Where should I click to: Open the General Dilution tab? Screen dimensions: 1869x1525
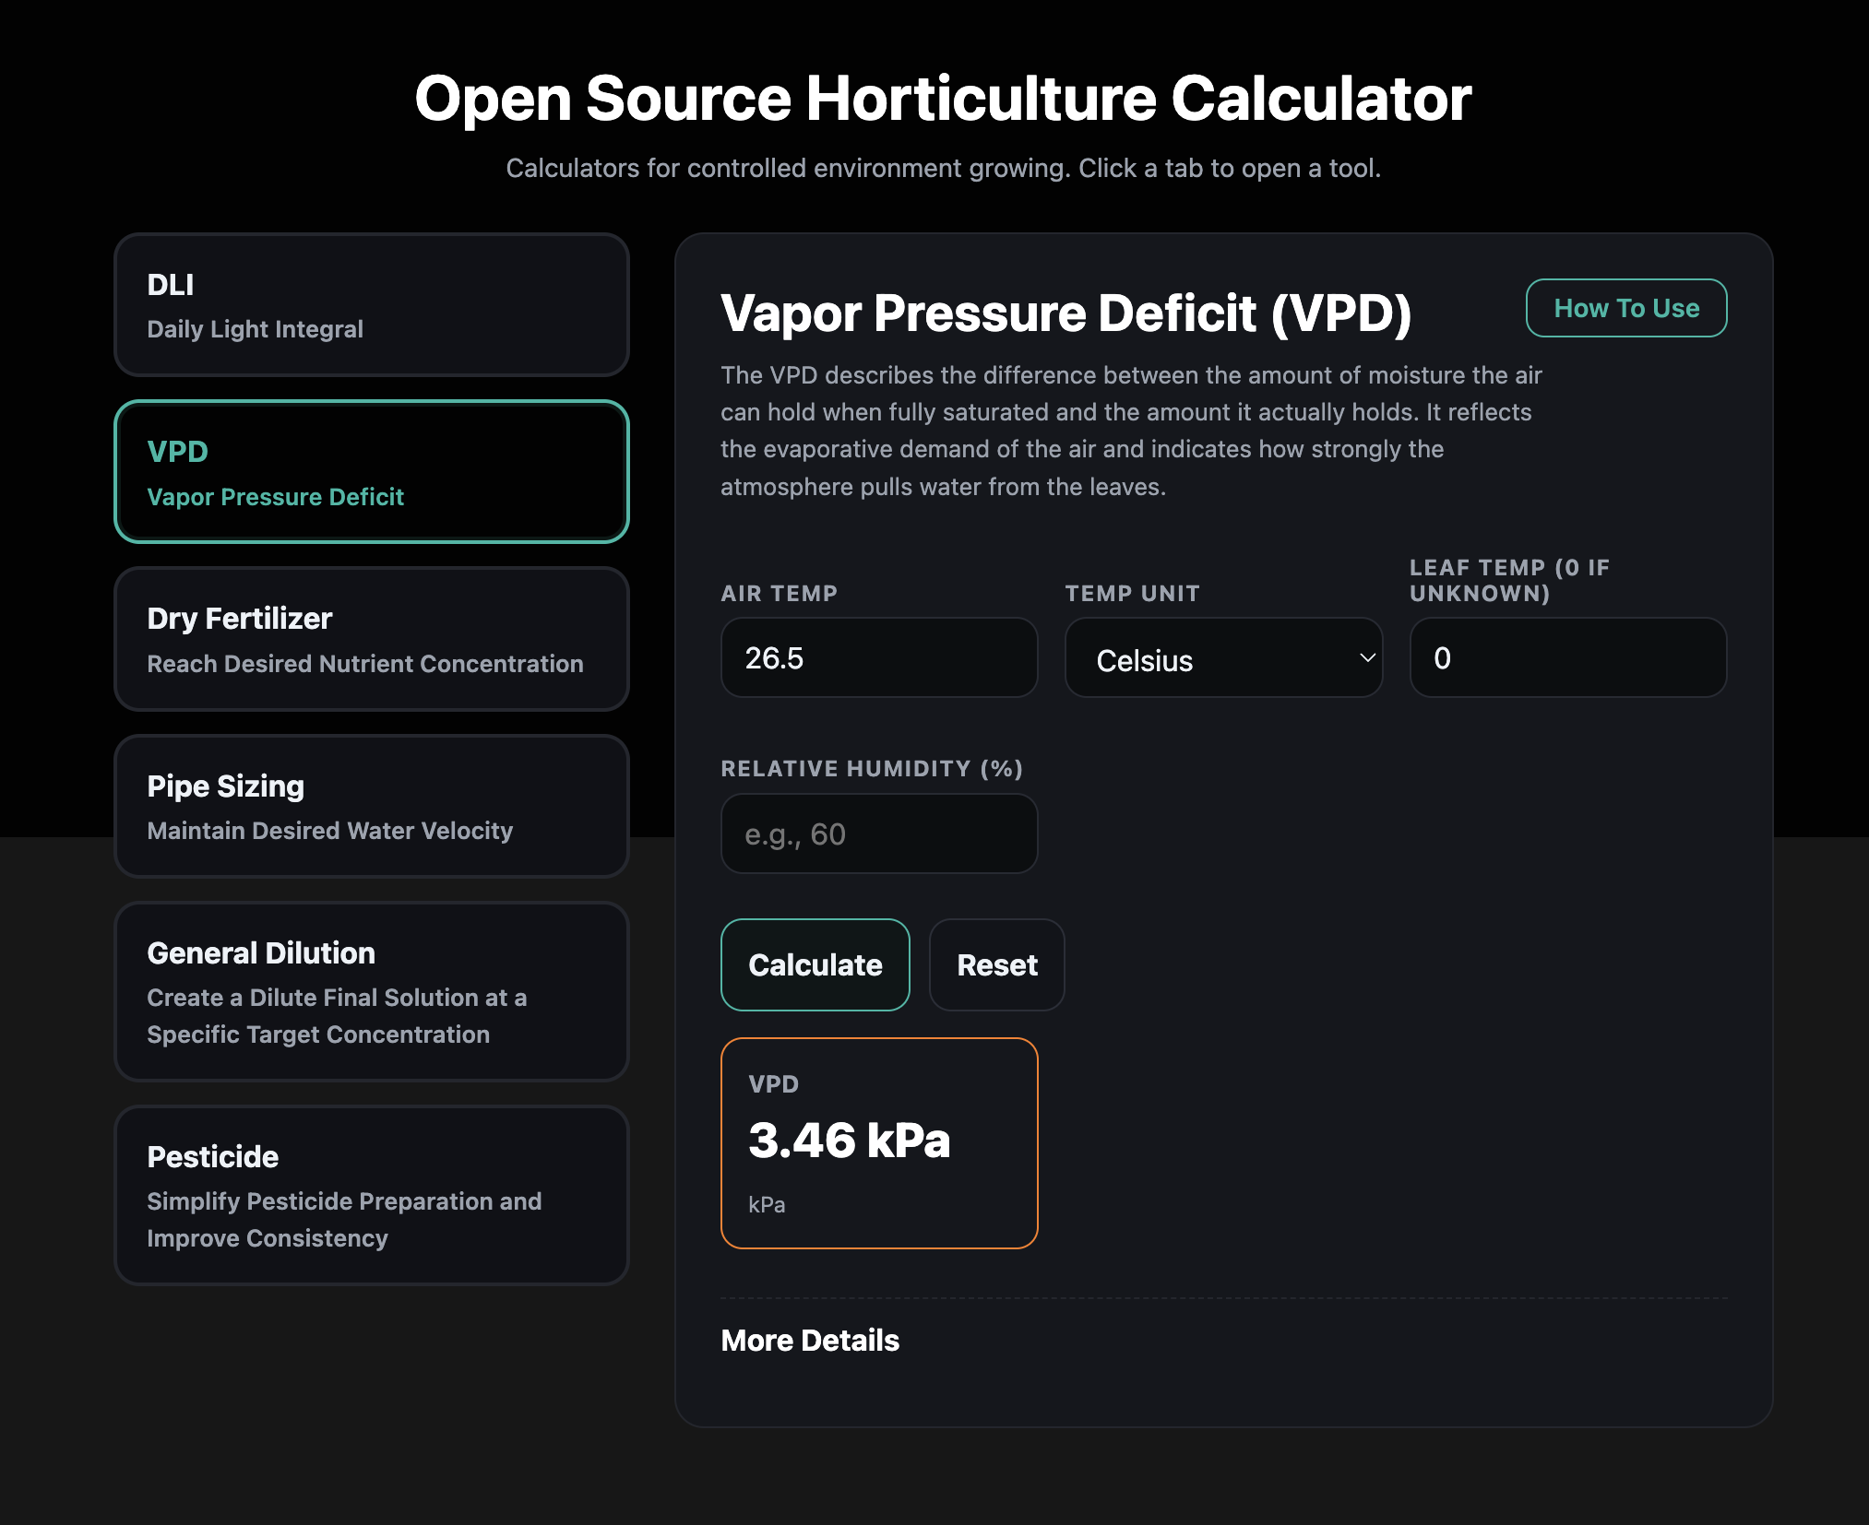click(371, 991)
